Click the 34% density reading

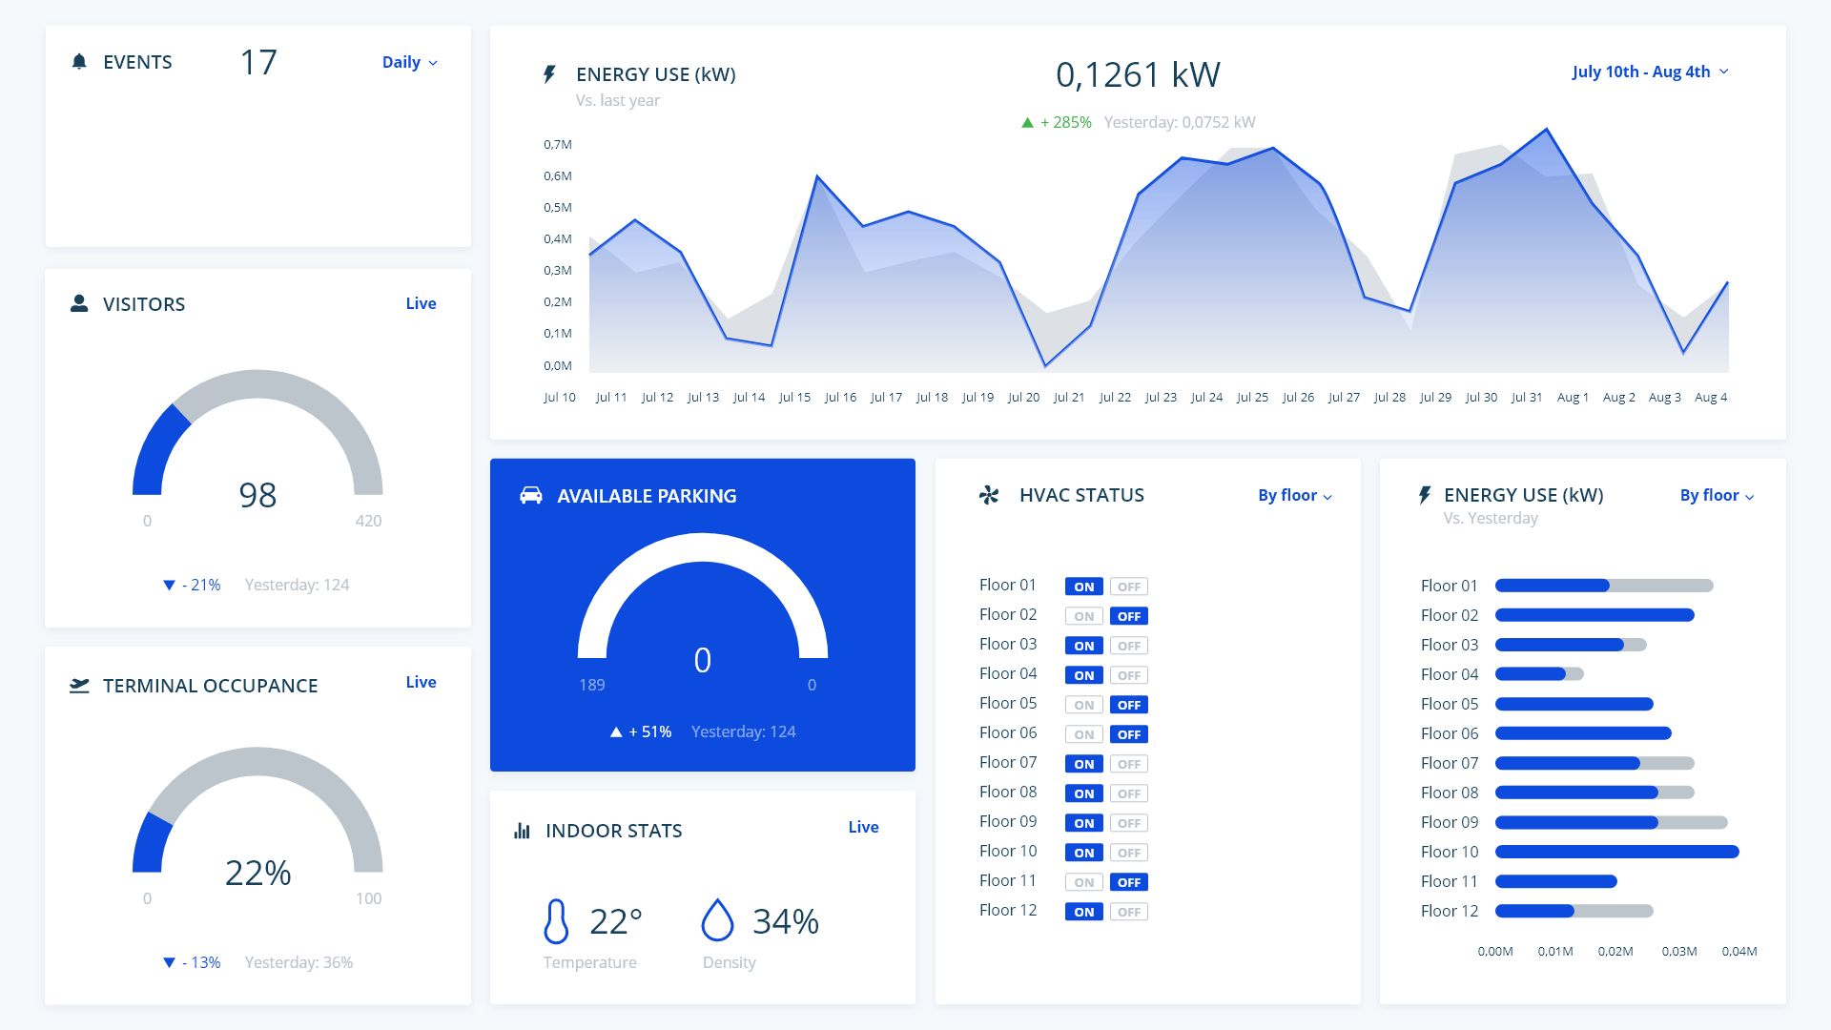click(x=786, y=921)
